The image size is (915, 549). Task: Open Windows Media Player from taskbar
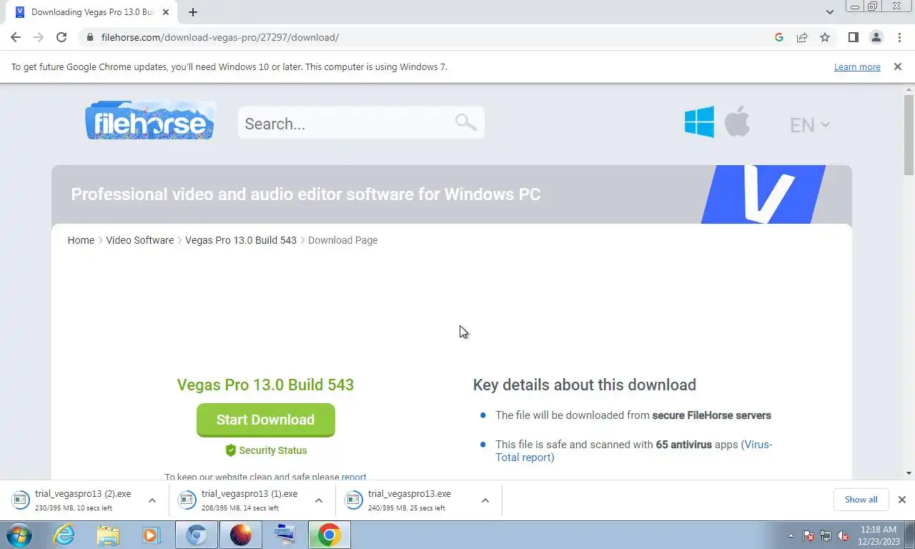tap(151, 535)
